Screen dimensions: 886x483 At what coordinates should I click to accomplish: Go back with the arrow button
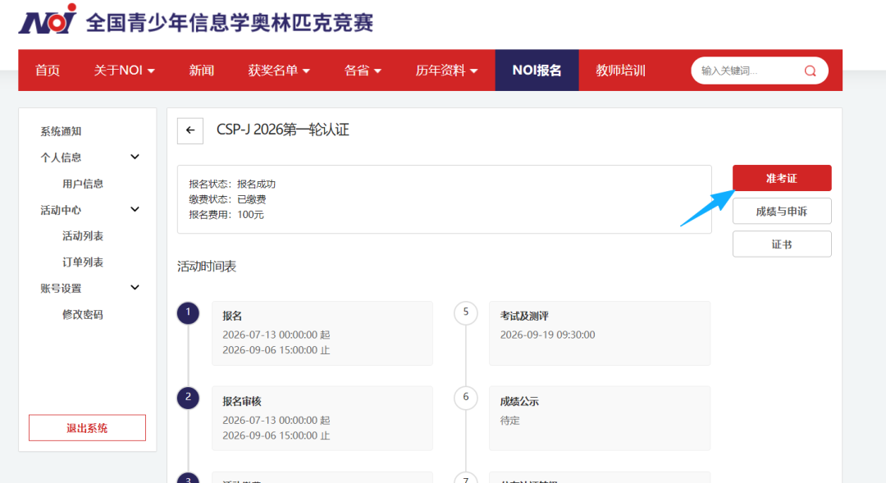click(190, 130)
